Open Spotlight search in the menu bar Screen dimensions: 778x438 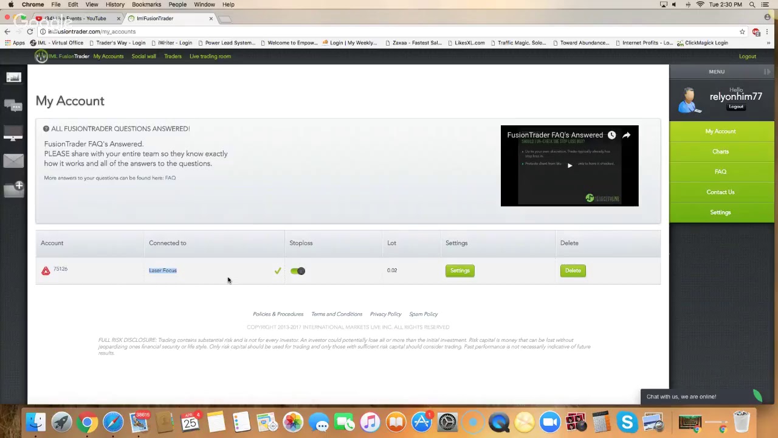pyautogui.click(x=752, y=4)
